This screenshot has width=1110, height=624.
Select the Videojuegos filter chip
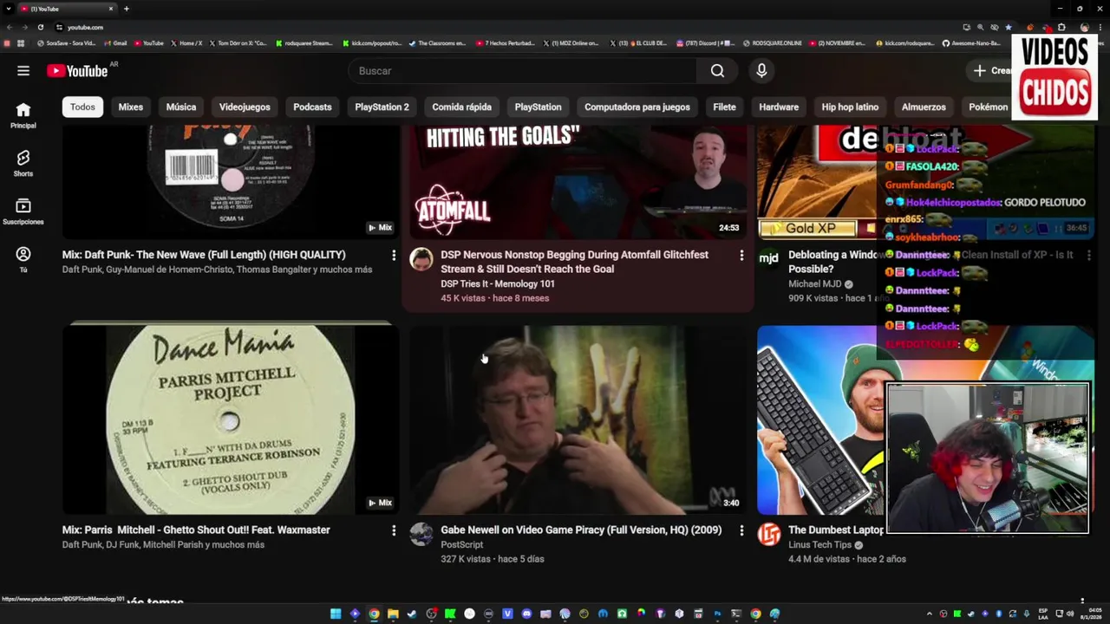click(245, 107)
